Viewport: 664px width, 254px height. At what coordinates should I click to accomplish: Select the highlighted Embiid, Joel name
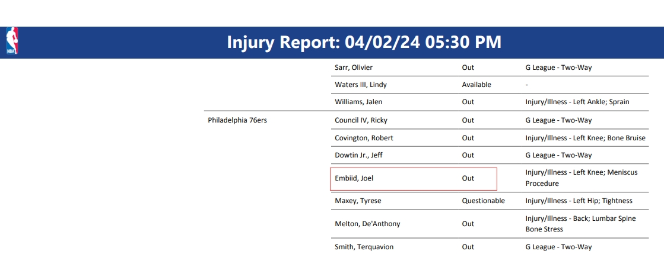(354, 178)
